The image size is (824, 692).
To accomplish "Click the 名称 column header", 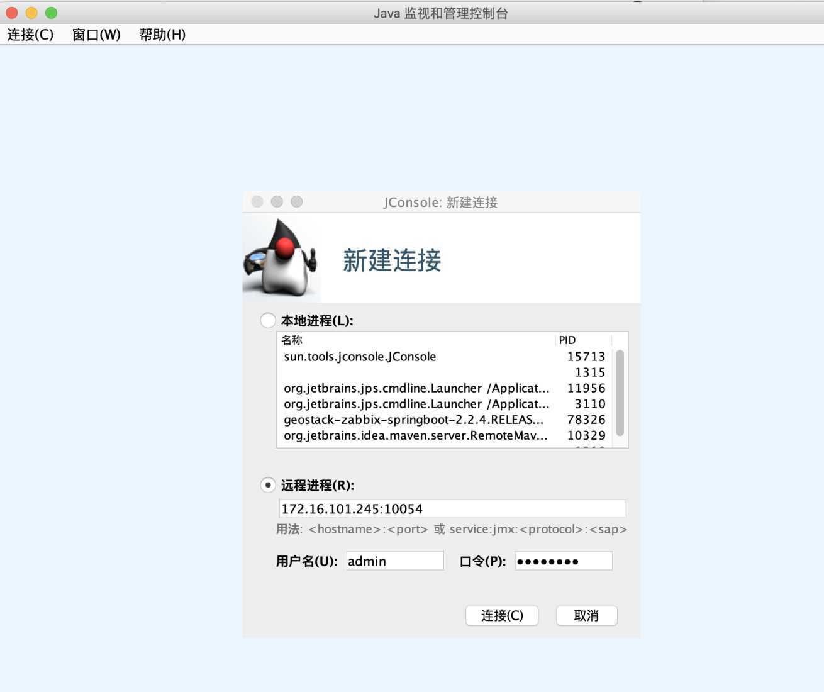I will [416, 340].
